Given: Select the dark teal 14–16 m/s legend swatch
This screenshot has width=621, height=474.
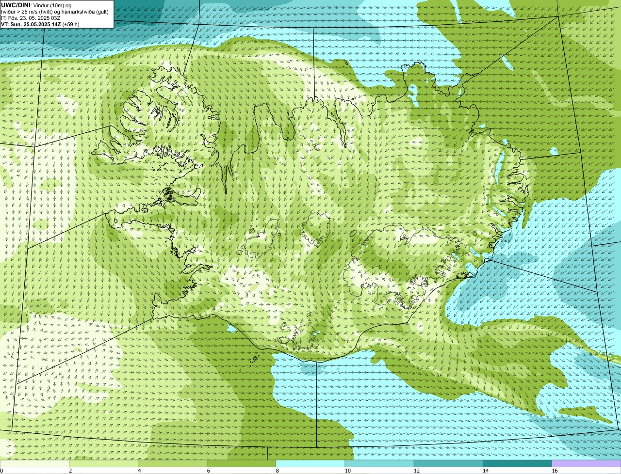Looking at the screenshot, I should [x=517, y=464].
